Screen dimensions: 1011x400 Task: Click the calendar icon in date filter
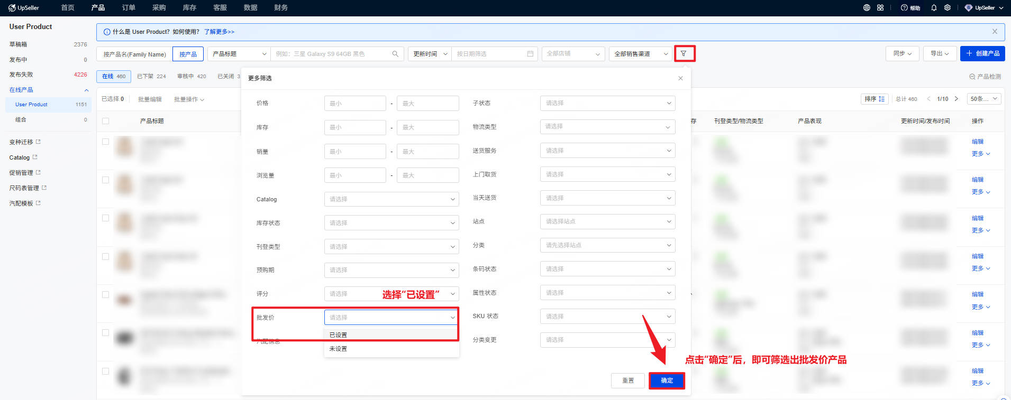pos(530,54)
